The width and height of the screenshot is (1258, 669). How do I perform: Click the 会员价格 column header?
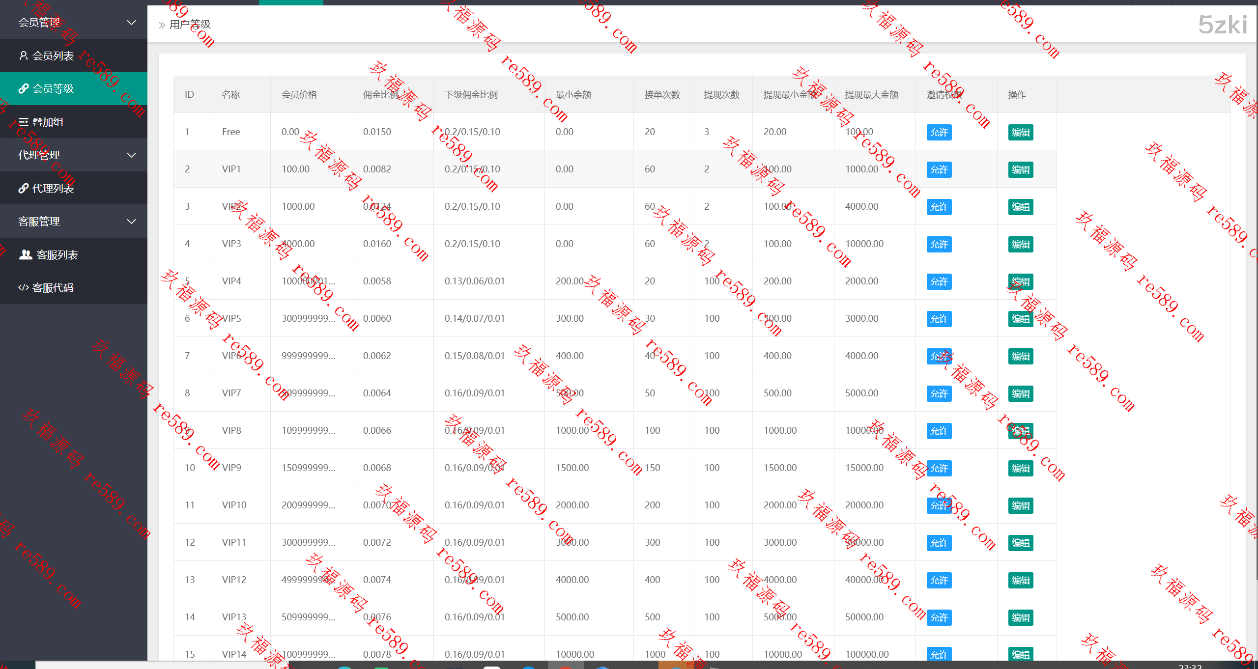coord(299,94)
